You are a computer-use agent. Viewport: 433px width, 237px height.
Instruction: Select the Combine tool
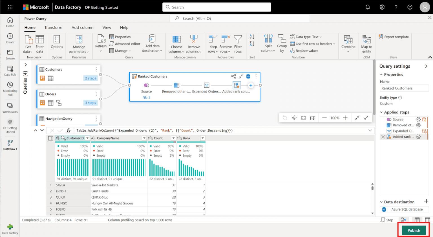348,43
